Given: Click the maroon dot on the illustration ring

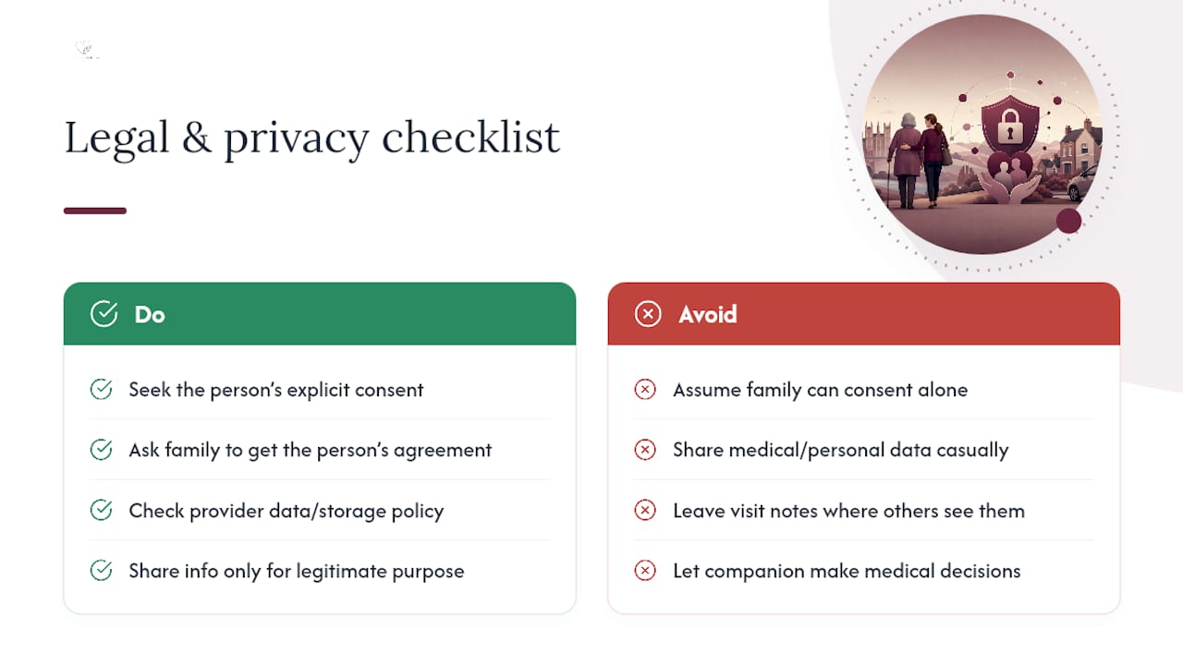Looking at the screenshot, I should pyautogui.click(x=1068, y=221).
